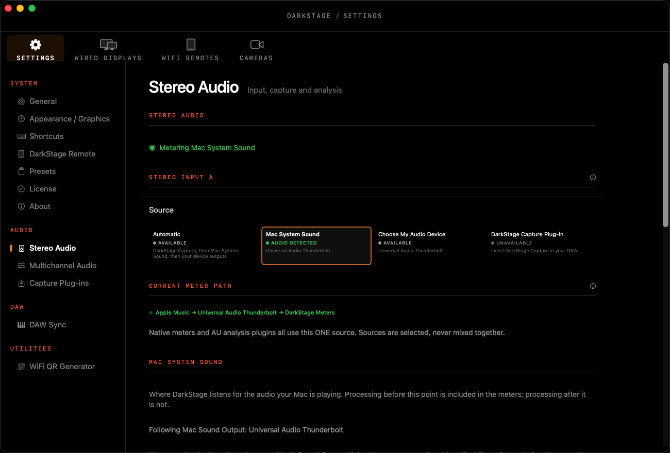Click the vertical scrollbar of the settings pane

coord(665,145)
